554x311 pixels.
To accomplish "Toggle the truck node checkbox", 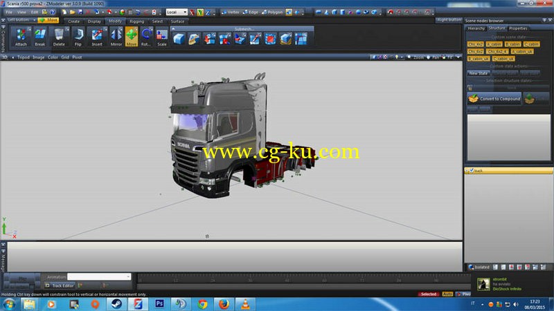I will [472, 170].
